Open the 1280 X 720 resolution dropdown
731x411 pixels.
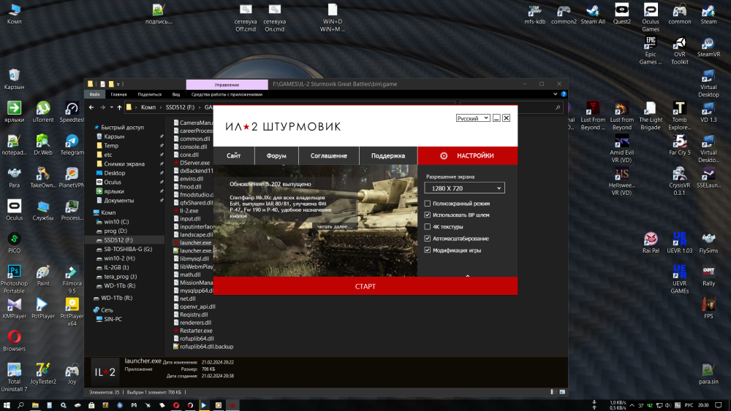pos(464,188)
